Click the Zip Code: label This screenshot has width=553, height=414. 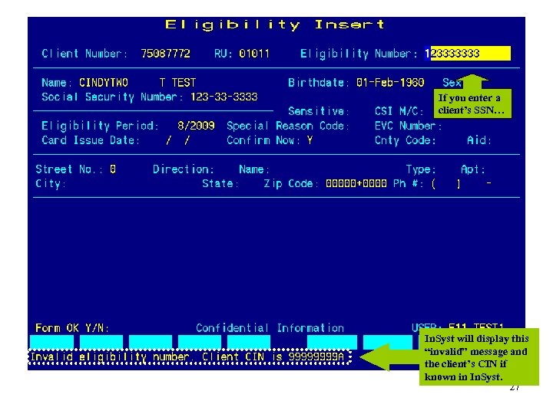click(291, 184)
